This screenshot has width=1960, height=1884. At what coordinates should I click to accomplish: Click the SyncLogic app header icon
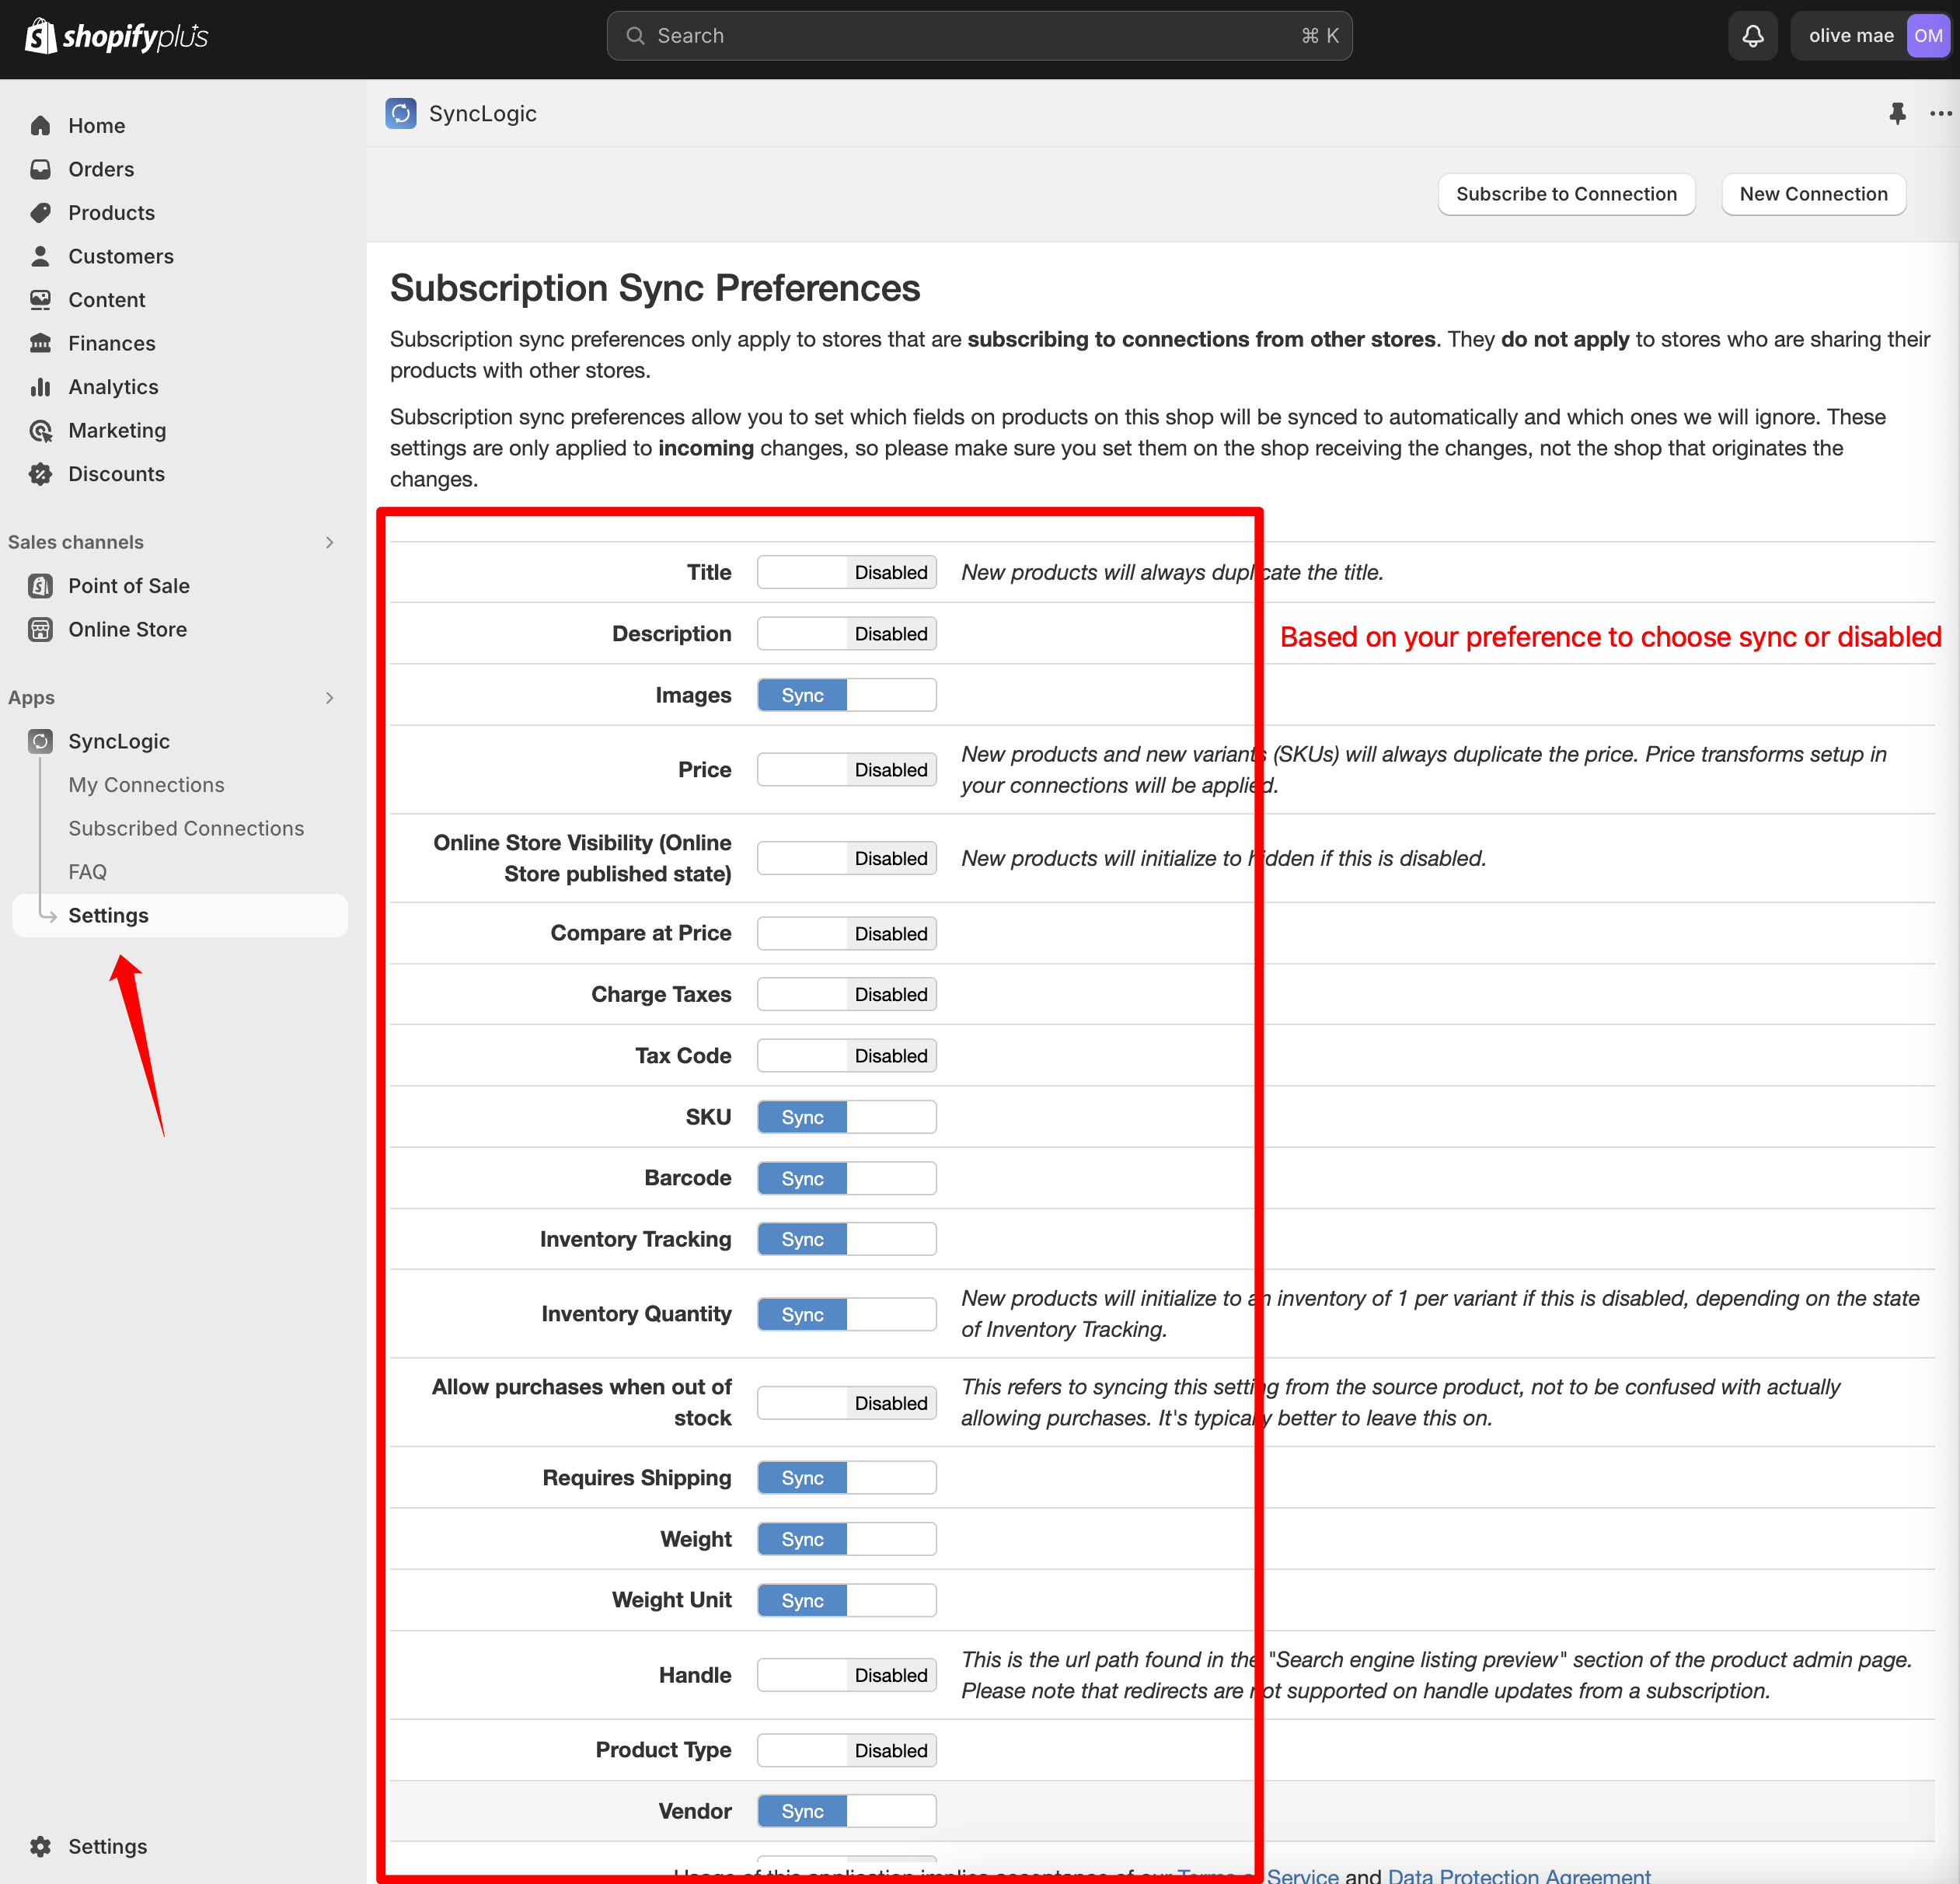pyautogui.click(x=401, y=113)
